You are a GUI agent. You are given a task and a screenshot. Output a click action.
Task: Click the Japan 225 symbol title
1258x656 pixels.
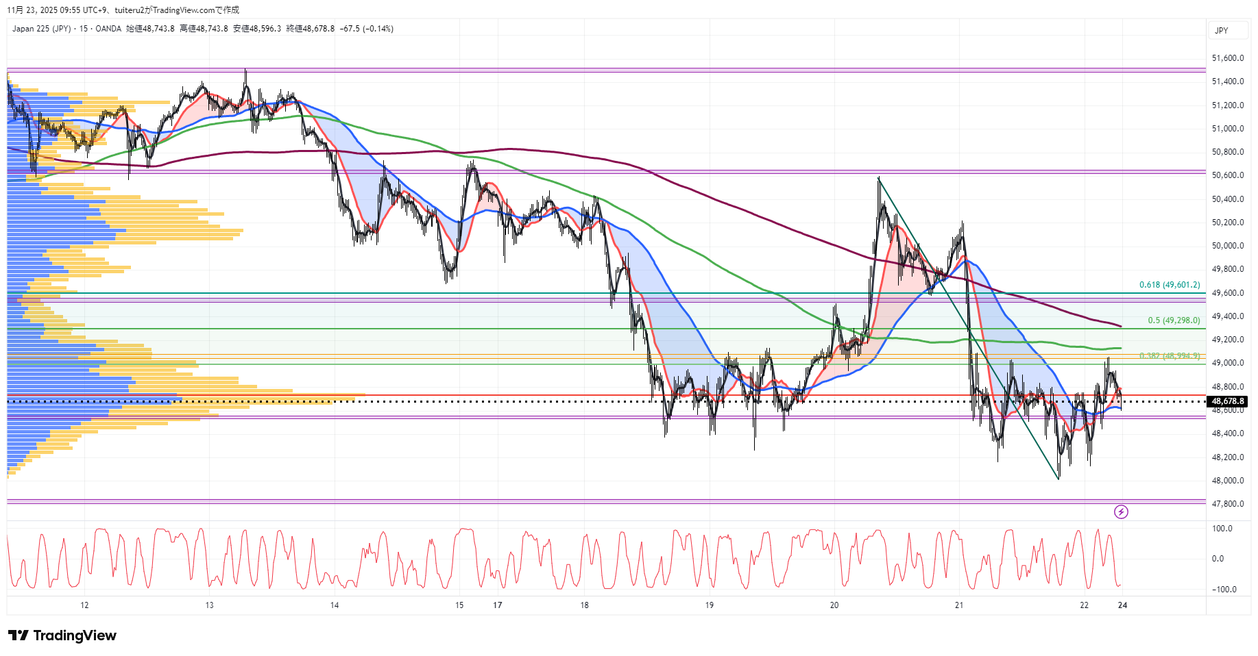[x=41, y=29]
